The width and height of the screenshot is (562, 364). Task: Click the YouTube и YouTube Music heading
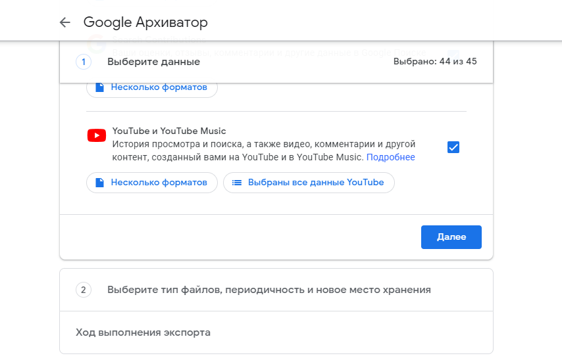coord(169,131)
